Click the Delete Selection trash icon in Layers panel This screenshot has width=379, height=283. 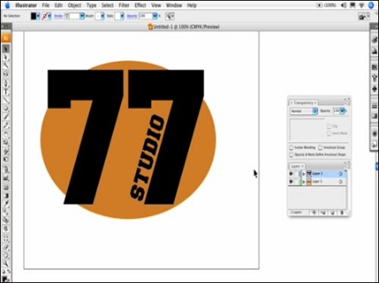click(341, 213)
